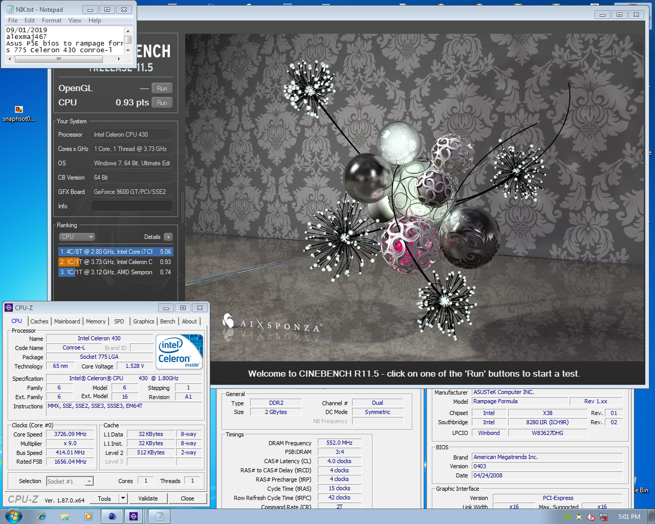The height and width of the screenshot is (524, 655).
Task: Switch to Cinebench taskbar button
Action: coord(112,516)
